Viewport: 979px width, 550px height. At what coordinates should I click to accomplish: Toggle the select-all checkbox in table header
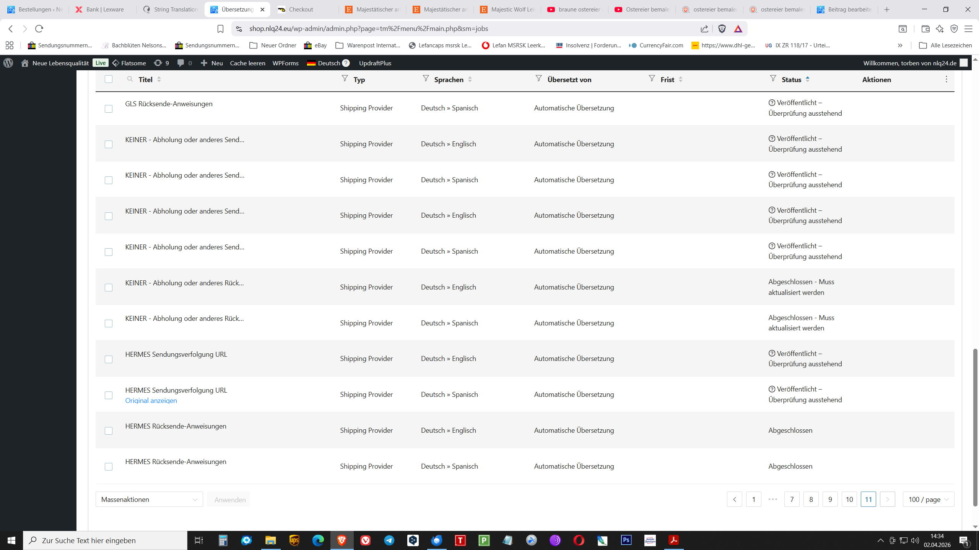[109, 79]
